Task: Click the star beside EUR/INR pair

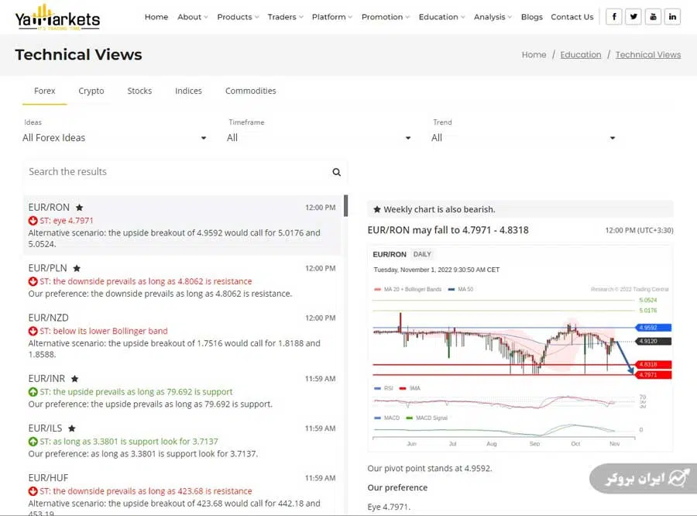Action: click(74, 379)
